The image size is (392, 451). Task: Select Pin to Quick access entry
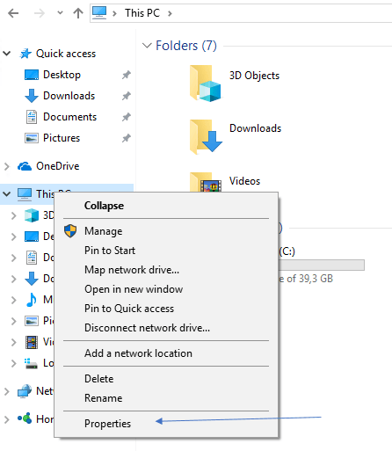[166, 309]
